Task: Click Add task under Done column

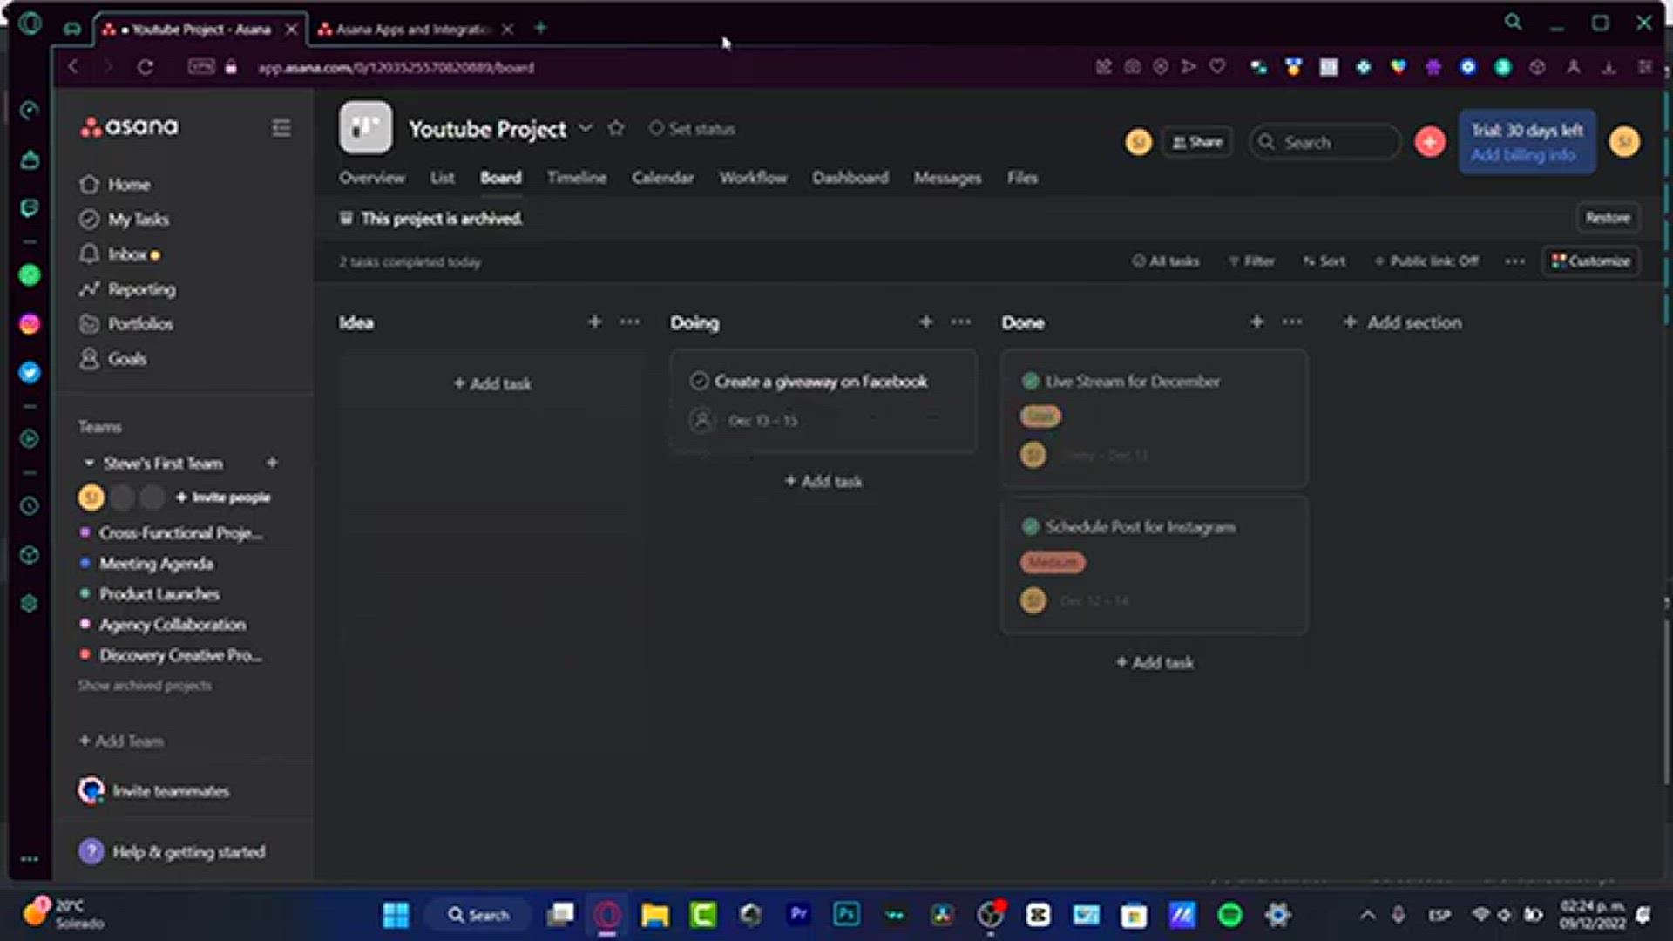Action: [x=1155, y=663]
